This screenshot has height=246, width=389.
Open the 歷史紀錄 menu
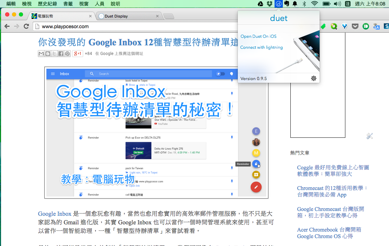(47, 4)
